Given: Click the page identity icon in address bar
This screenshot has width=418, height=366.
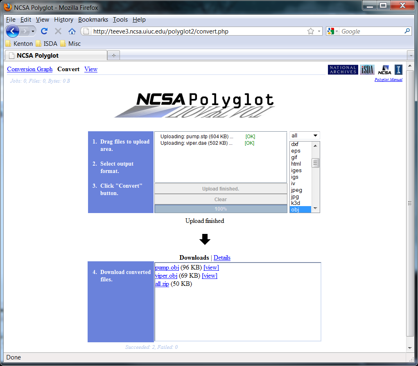Looking at the screenshot, I should pos(86,31).
